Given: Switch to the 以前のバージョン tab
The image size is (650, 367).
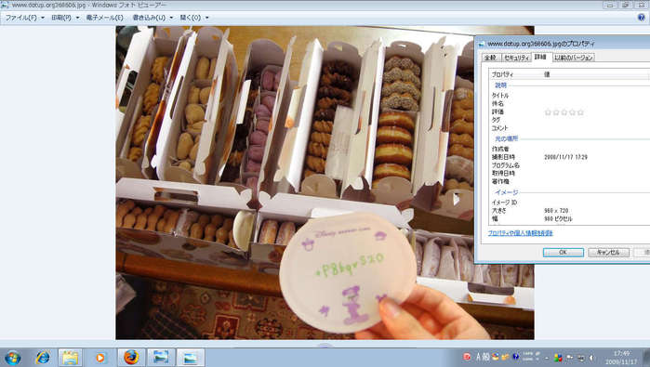Looking at the screenshot, I should coord(574,58).
